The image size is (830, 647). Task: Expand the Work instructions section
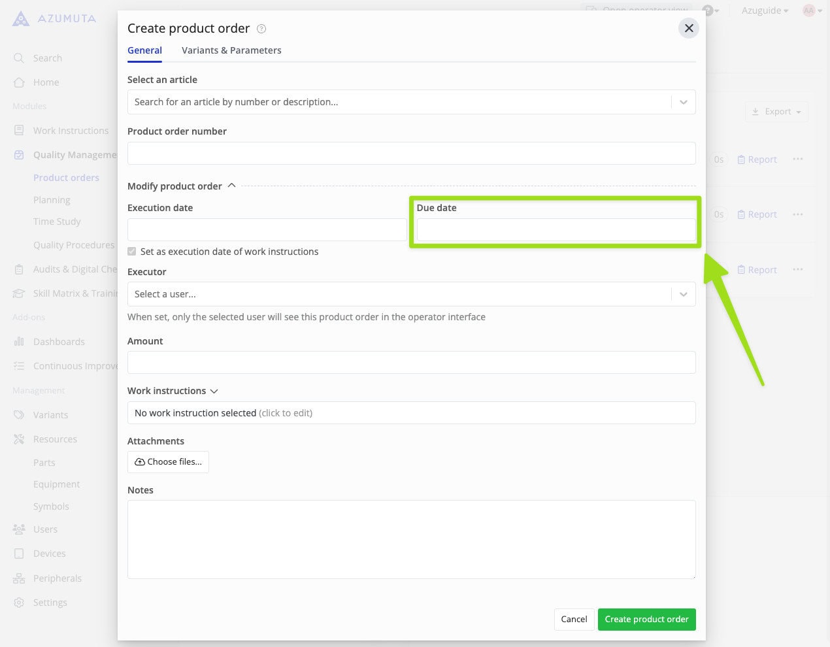tap(214, 391)
